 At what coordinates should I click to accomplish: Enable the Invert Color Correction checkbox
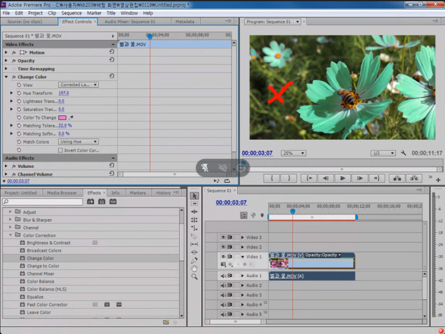pos(60,150)
